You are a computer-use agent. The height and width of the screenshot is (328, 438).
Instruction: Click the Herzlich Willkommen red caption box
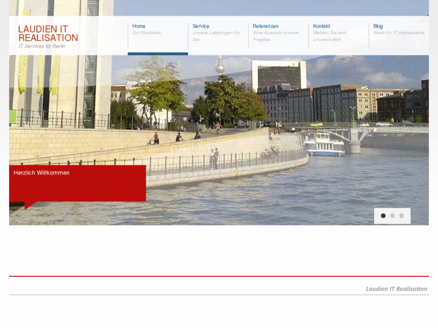point(77,184)
